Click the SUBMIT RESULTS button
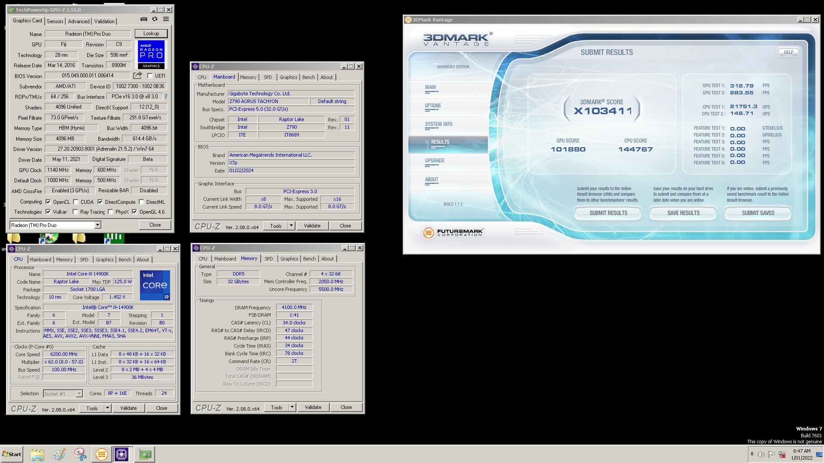Viewport: 824px width, 463px height. point(608,213)
